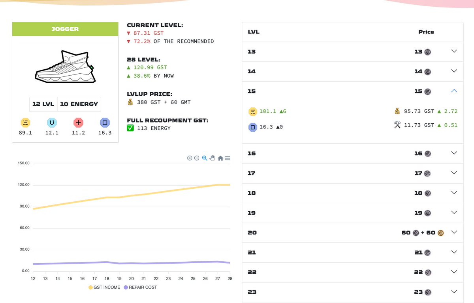
Task: Activate the chart zoom-in tool
Action: pos(190,158)
